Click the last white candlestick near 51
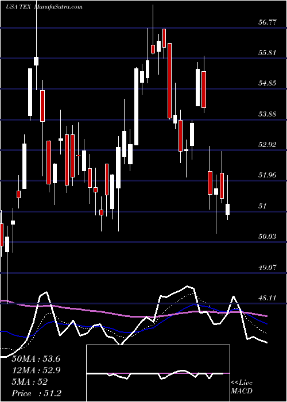The width and height of the screenshot is (287, 402). pos(227,209)
